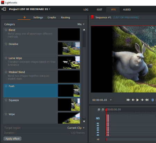Click the 132 frames duration value

click(78, 133)
